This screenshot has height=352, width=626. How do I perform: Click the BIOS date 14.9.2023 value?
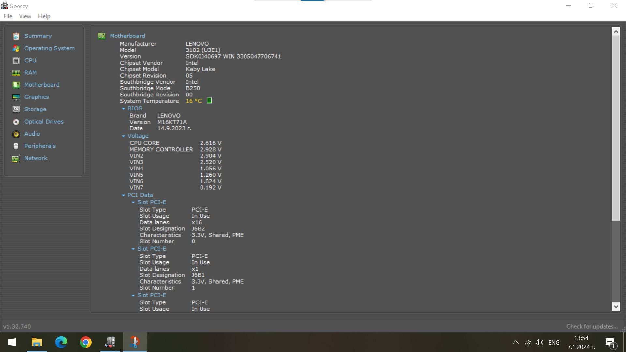coord(174,128)
